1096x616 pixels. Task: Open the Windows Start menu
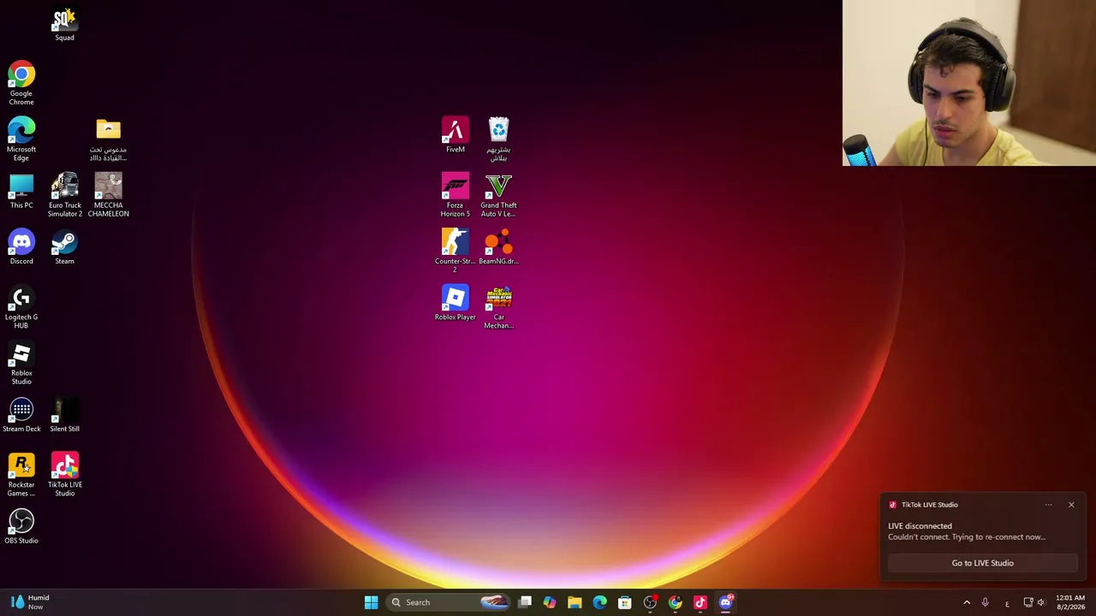click(371, 602)
